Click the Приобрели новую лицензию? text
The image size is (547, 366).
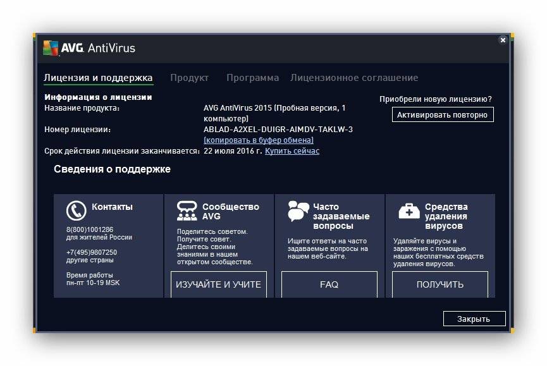click(435, 99)
